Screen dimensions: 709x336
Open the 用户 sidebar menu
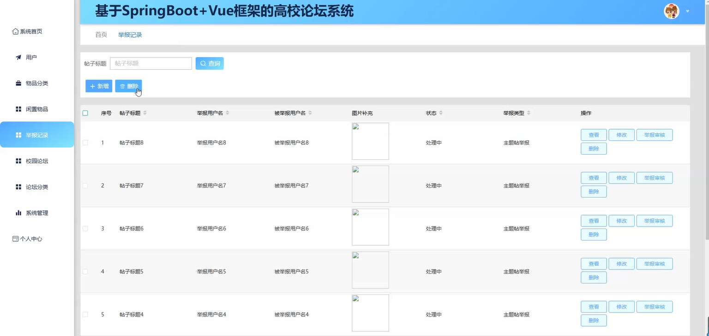point(37,57)
